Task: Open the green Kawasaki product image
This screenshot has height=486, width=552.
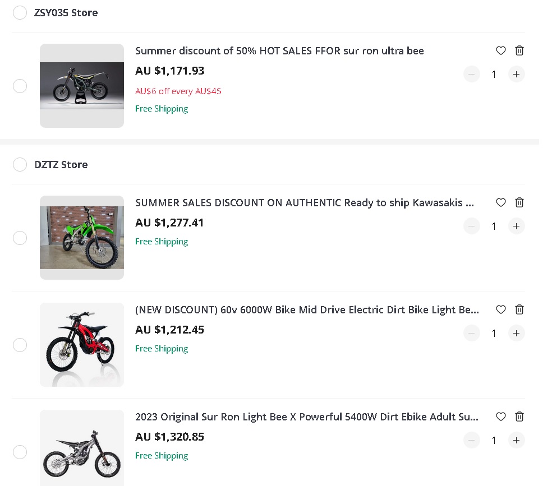Action: [81, 238]
